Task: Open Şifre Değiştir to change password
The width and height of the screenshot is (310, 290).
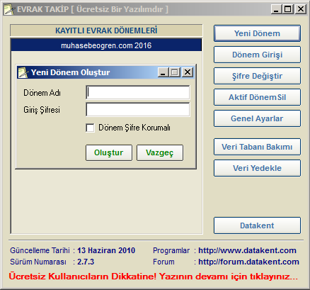Action: [257, 76]
